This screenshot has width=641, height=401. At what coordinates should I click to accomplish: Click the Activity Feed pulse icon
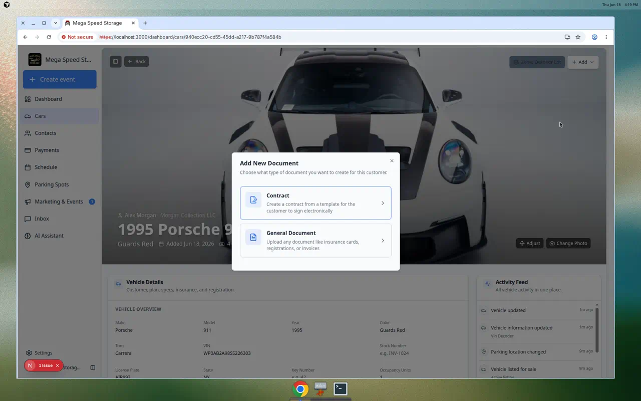click(487, 284)
